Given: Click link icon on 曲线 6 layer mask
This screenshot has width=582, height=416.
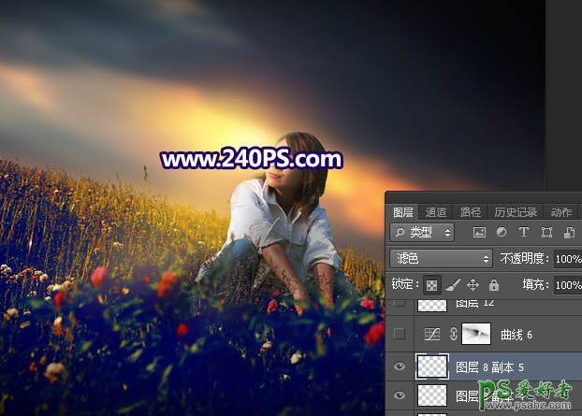Looking at the screenshot, I should tap(454, 334).
